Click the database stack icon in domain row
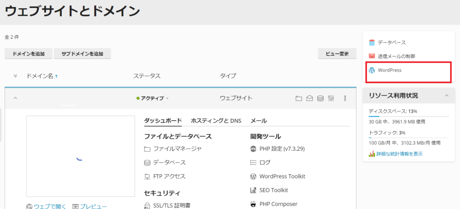Screen dimensions: 460x209 [320, 98]
